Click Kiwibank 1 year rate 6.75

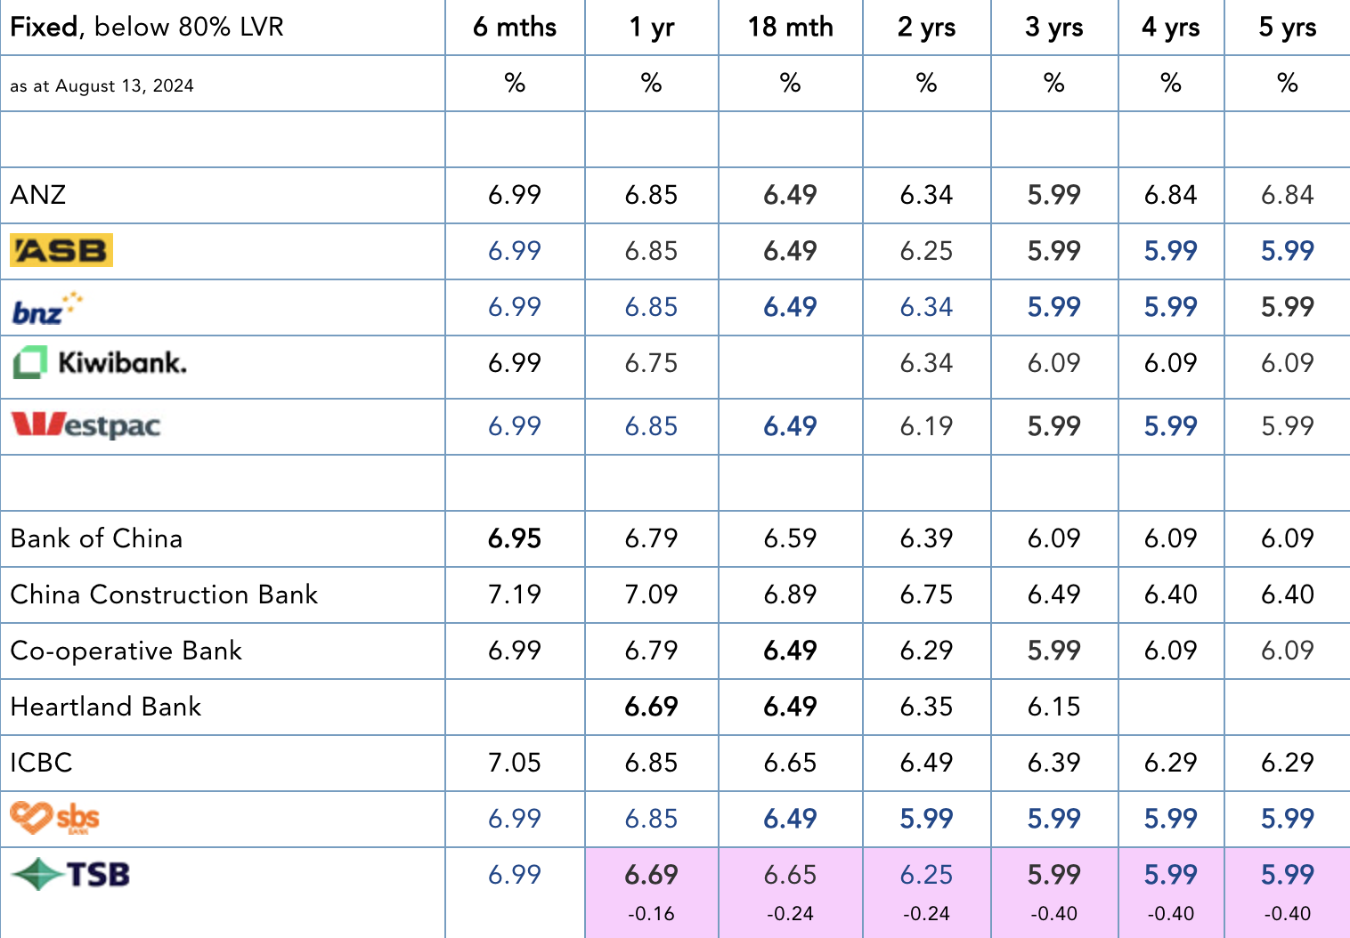(x=652, y=363)
